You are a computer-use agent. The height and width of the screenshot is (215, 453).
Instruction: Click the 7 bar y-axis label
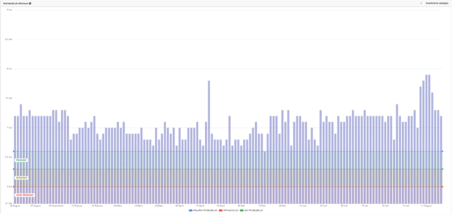coord(10,127)
